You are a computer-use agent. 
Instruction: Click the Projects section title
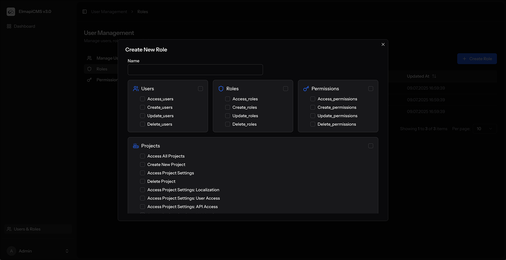tap(151, 146)
